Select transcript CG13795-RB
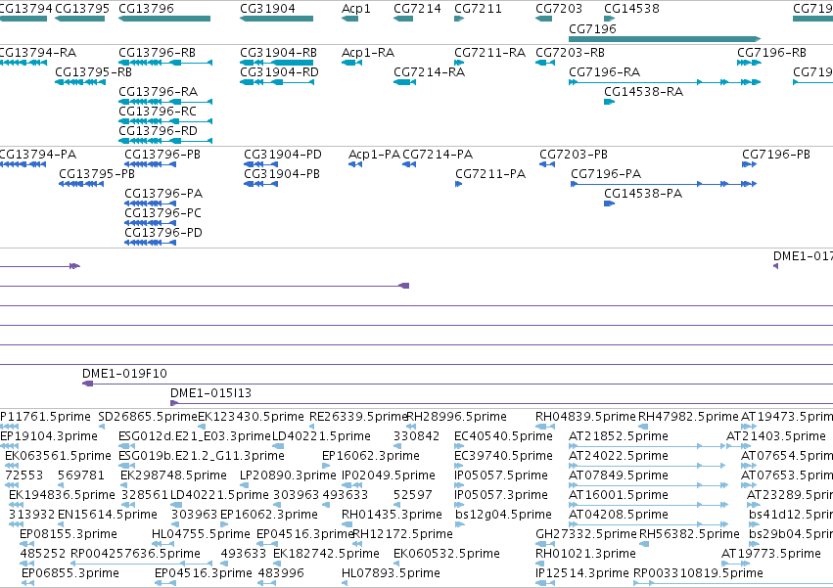Screen dimensions: 833x588 pyautogui.click(x=80, y=82)
